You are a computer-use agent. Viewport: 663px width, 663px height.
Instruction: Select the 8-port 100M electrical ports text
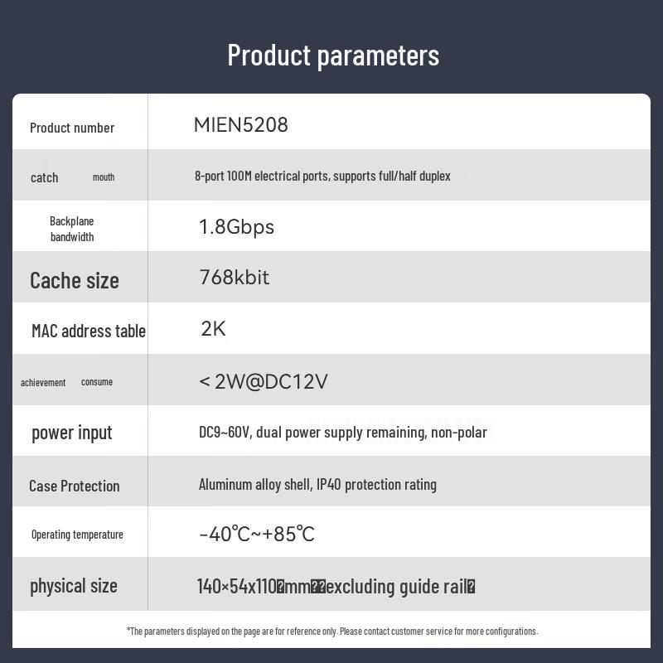pos(322,176)
